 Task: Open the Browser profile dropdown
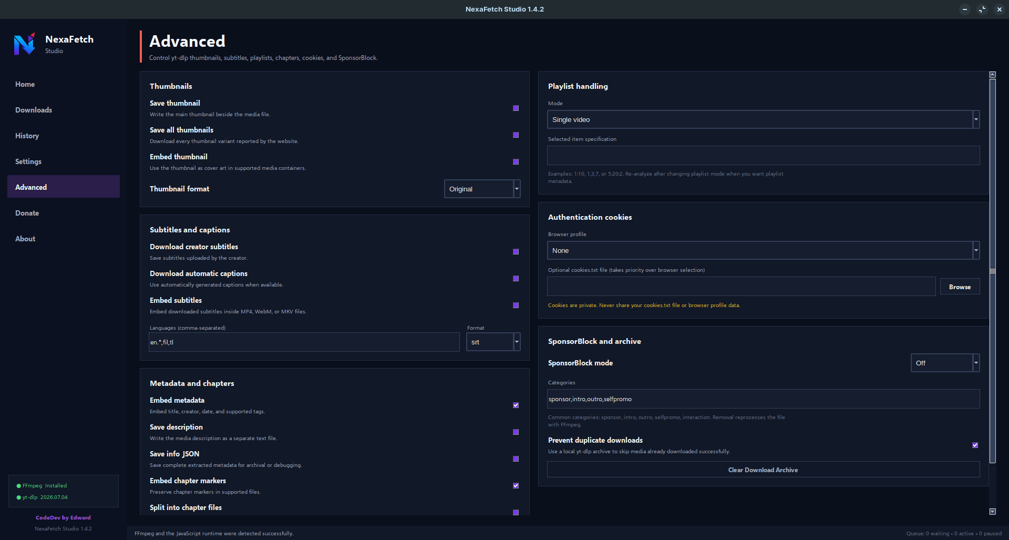click(x=764, y=250)
